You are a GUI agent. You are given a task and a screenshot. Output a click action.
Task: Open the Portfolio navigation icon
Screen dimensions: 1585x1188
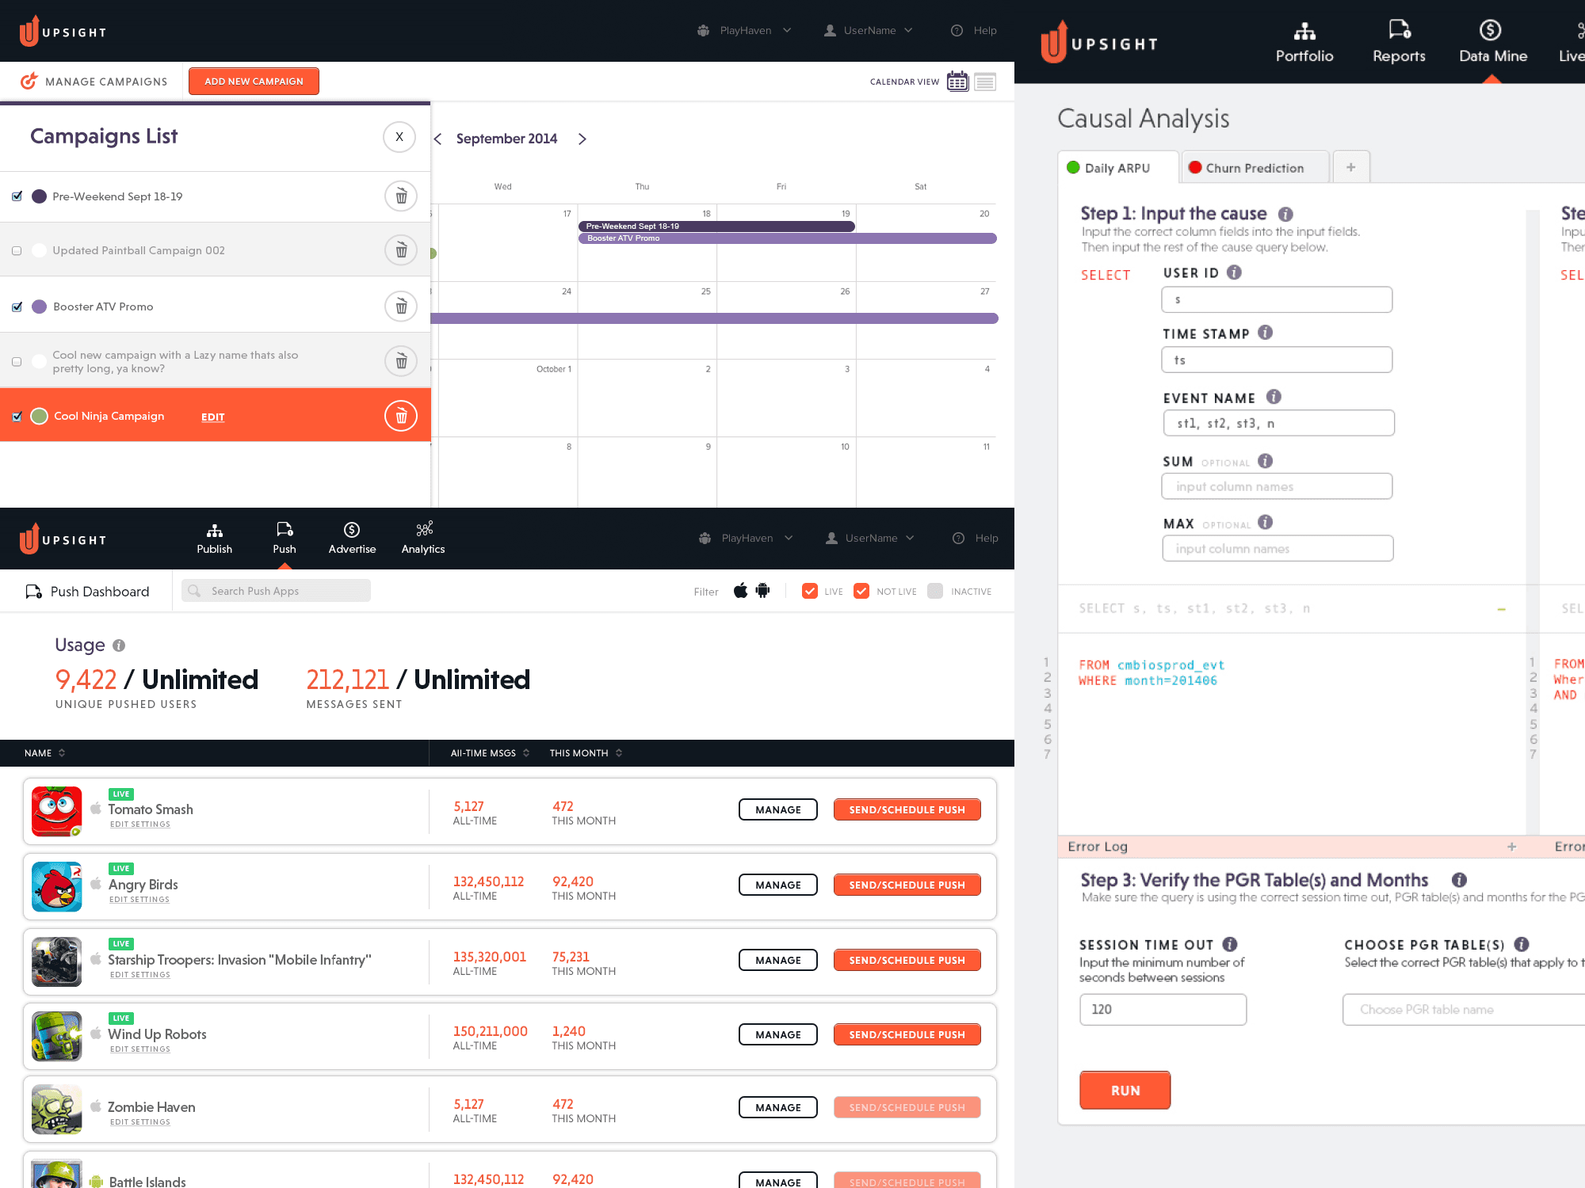click(x=1304, y=32)
